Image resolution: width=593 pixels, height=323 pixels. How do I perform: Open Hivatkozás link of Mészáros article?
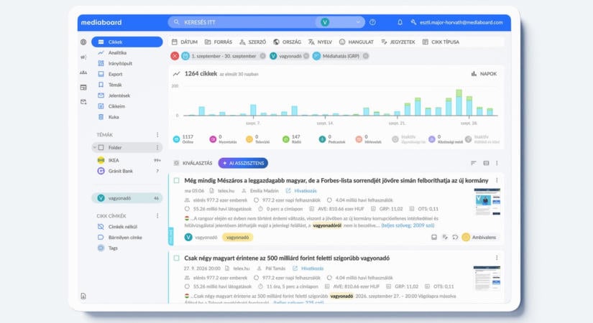[x=301, y=191]
